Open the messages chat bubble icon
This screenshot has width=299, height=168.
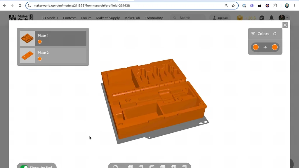(262, 18)
